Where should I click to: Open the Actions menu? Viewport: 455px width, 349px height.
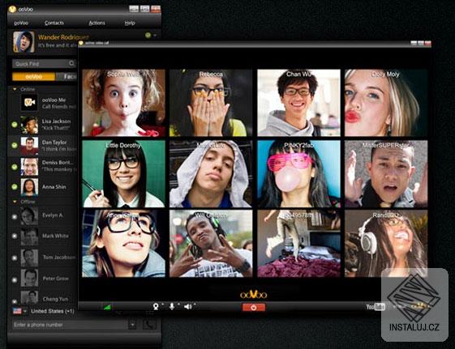pyautogui.click(x=97, y=23)
